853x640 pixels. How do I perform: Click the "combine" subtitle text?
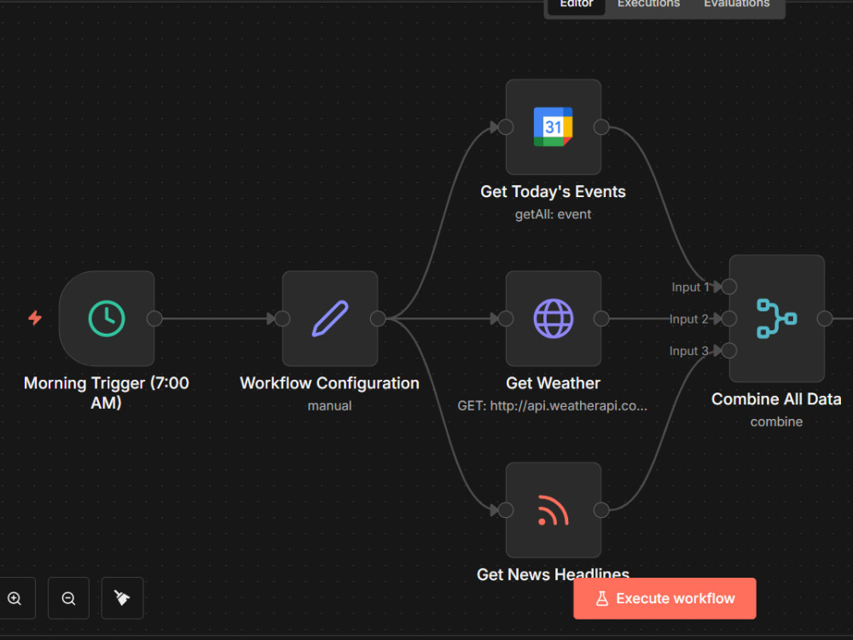tap(776, 422)
